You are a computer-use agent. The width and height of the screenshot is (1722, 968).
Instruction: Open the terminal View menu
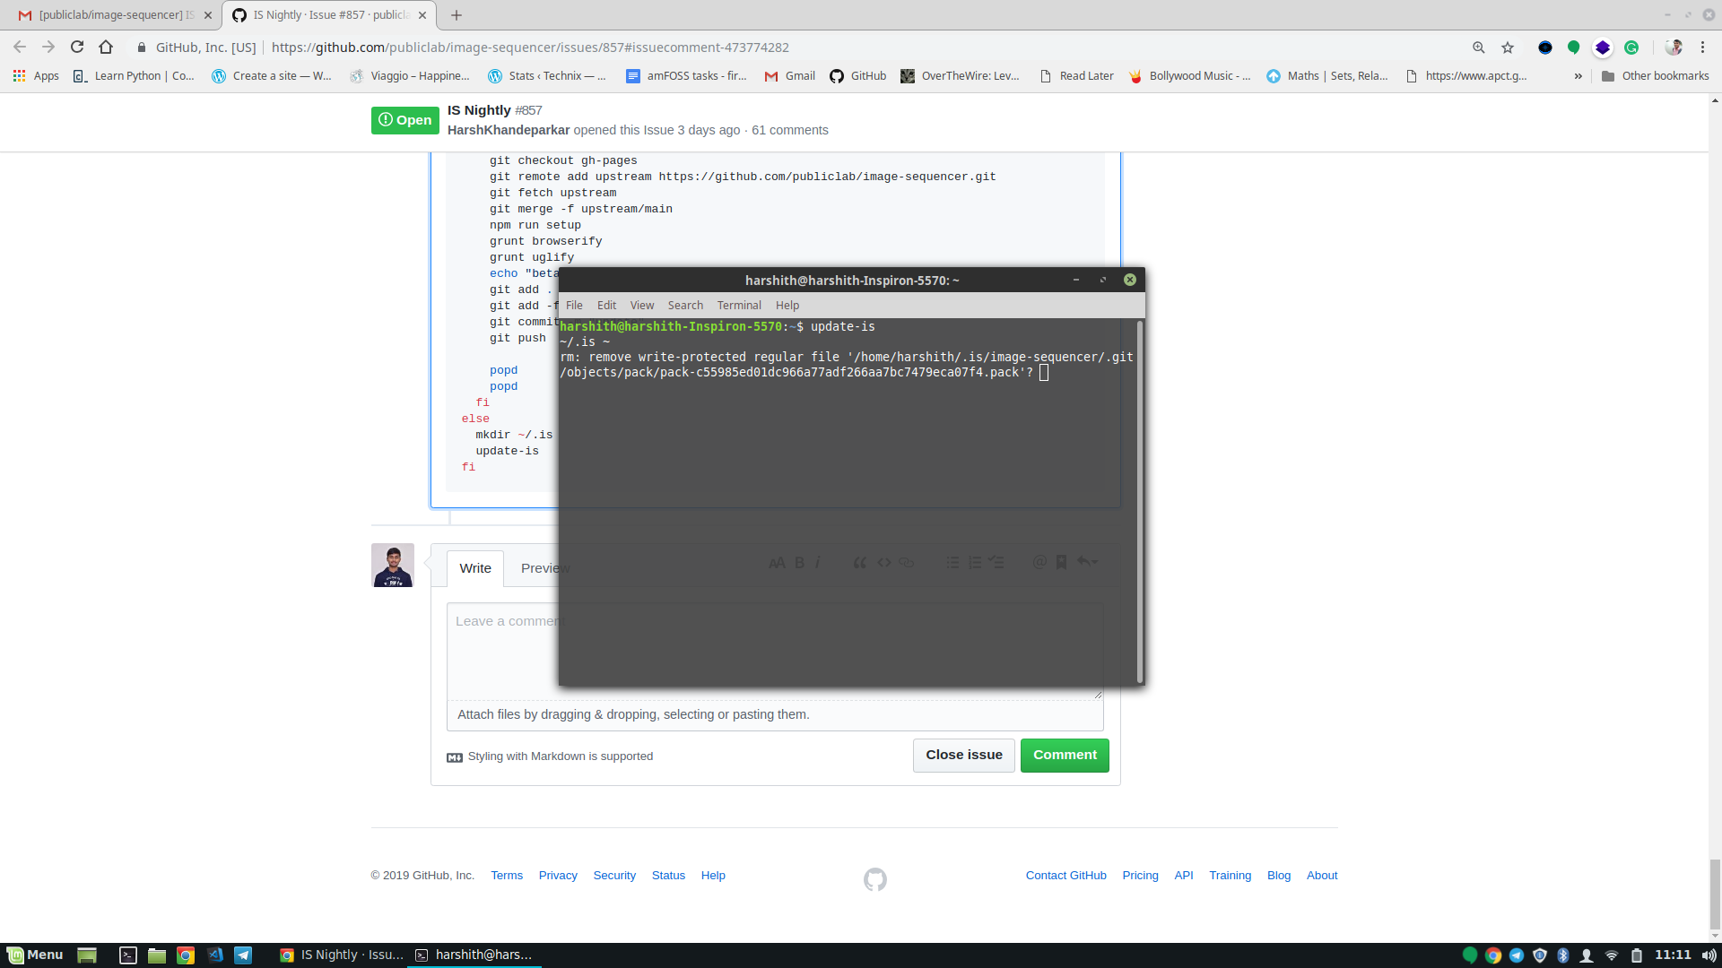pyautogui.click(x=642, y=306)
